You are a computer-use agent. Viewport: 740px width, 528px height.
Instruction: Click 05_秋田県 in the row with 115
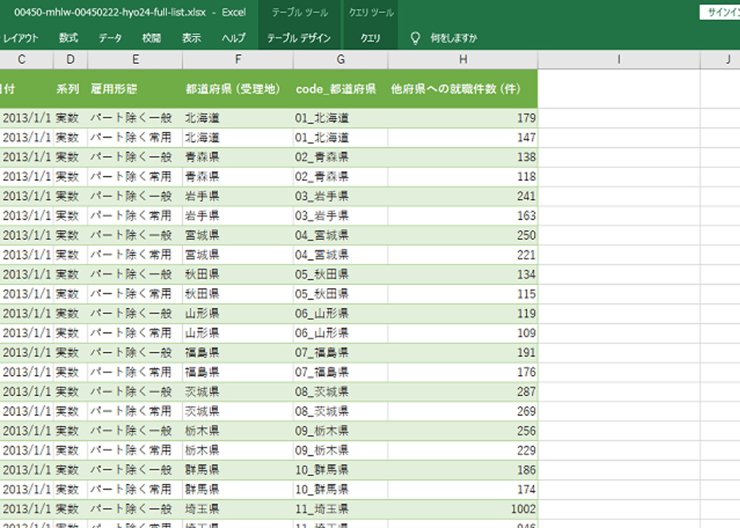[x=340, y=294]
